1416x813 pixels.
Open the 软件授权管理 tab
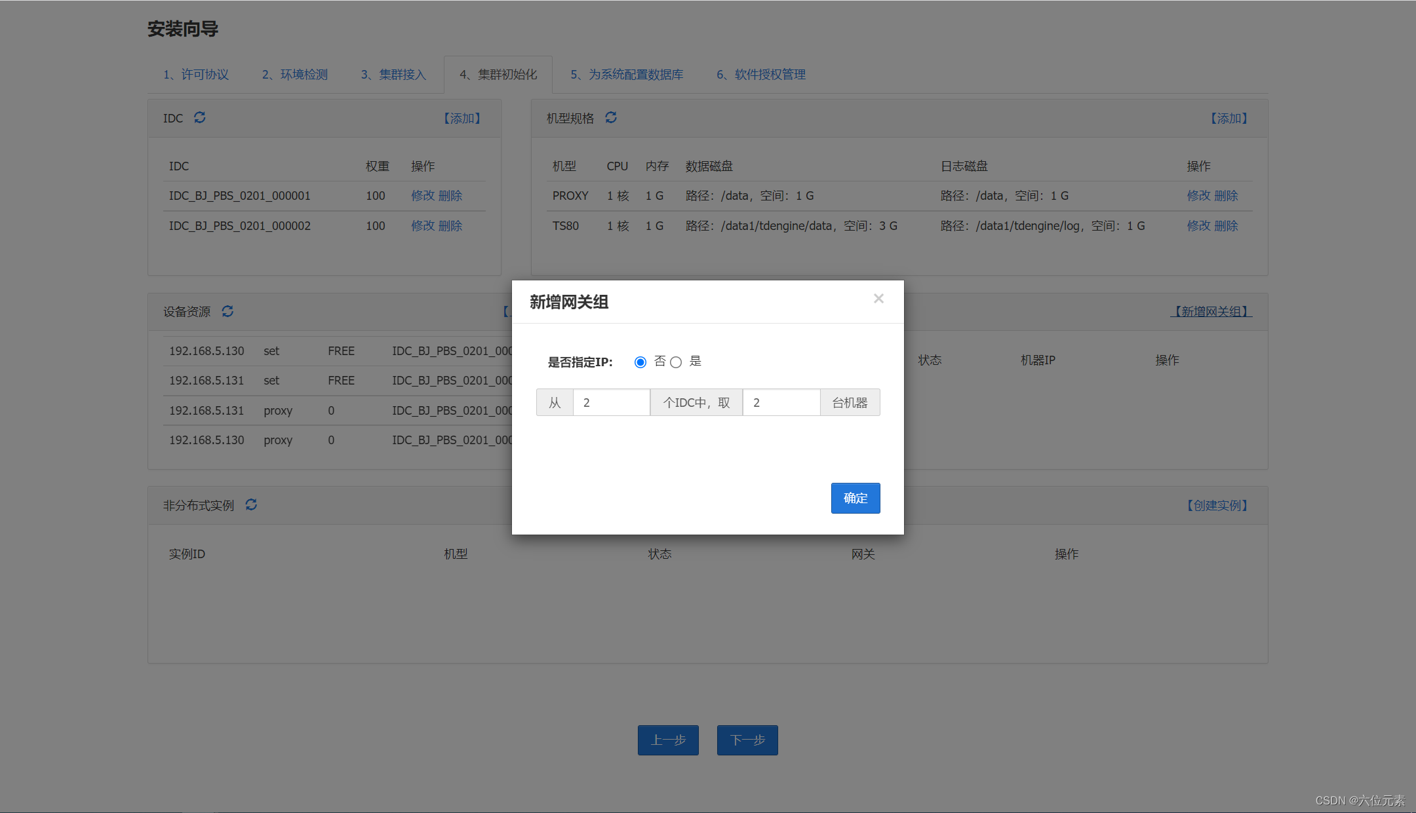[x=761, y=75]
